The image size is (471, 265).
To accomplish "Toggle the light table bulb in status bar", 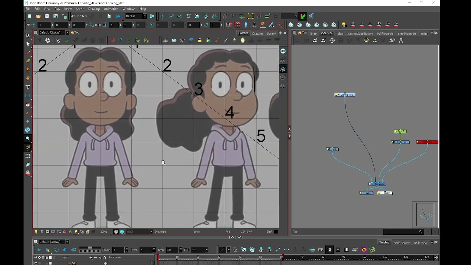I will click(36, 232).
